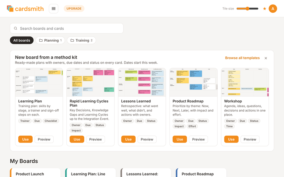Select the Planning folder filter

(51, 40)
